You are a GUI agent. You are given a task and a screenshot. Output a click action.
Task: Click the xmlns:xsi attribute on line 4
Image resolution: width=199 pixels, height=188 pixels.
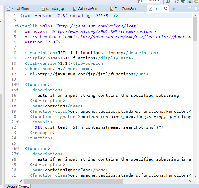(92, 31)
